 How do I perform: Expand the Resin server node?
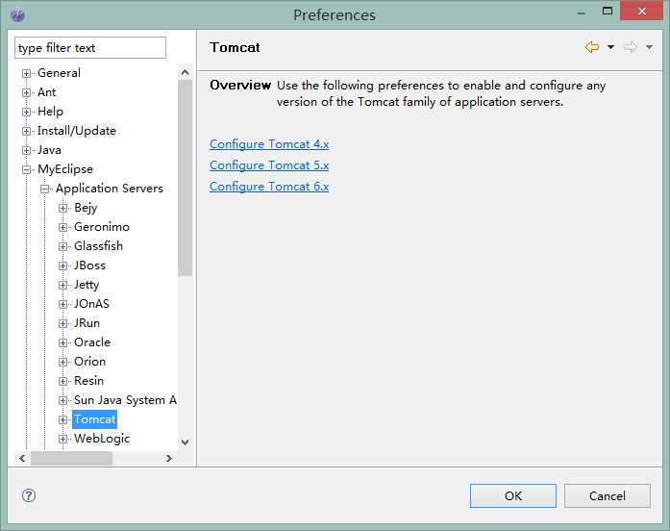pos(62,381)
